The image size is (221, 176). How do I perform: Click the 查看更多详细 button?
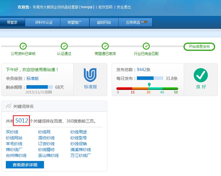(25, 165)
